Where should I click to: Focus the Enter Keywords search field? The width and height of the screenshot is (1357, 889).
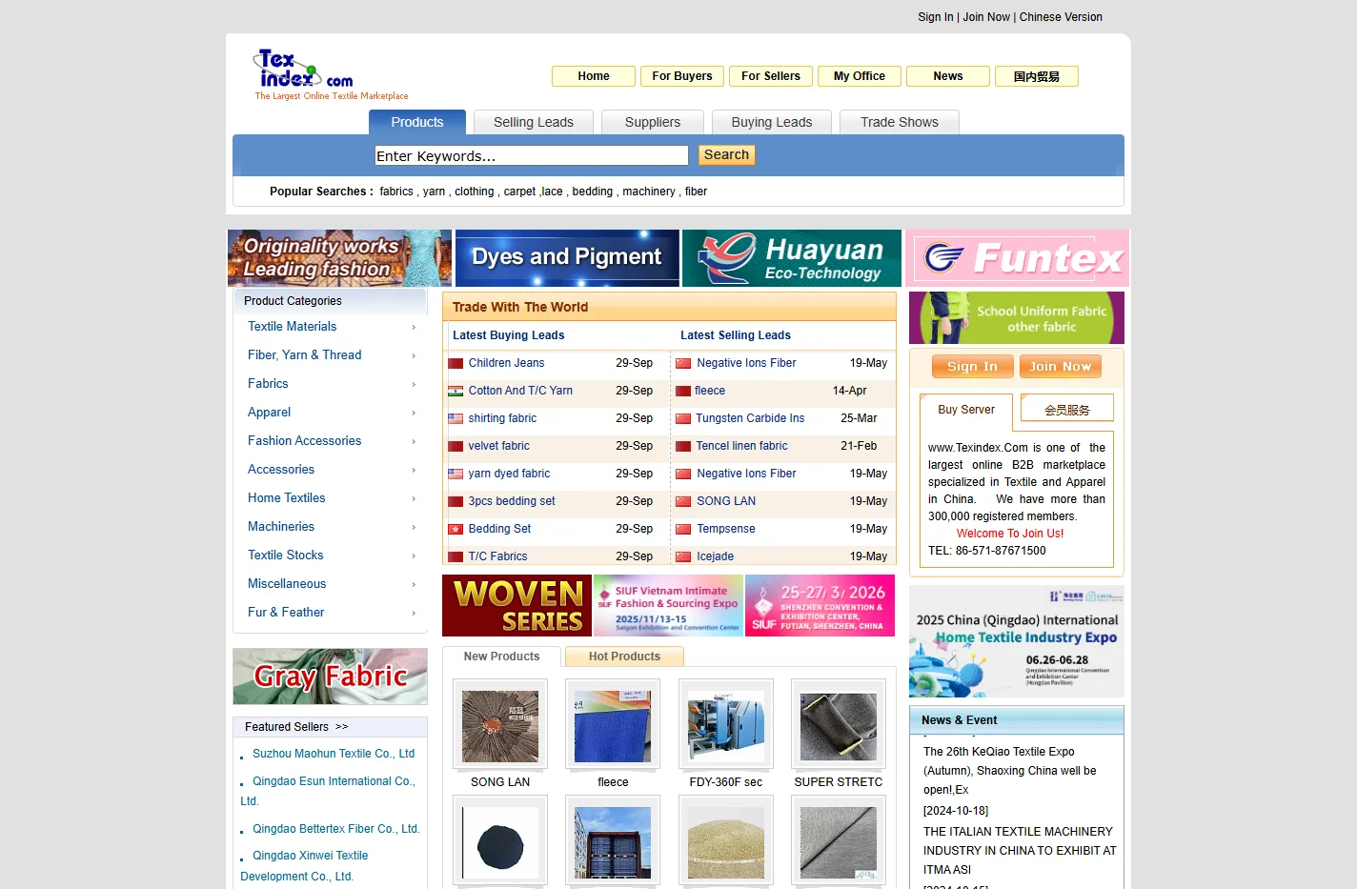tap(532, 155)
